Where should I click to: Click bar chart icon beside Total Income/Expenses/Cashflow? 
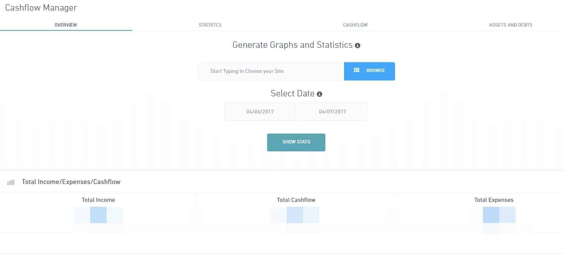coord(11,182)
